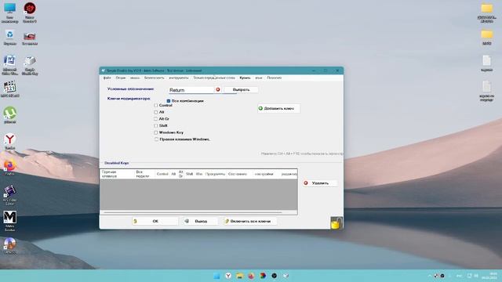Tick the Alt Gr checkbox
502x282 pixels.
(x=156, y=119)
